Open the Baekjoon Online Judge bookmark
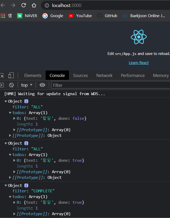The width and height of the screenshot is (170, 218). 144,16
